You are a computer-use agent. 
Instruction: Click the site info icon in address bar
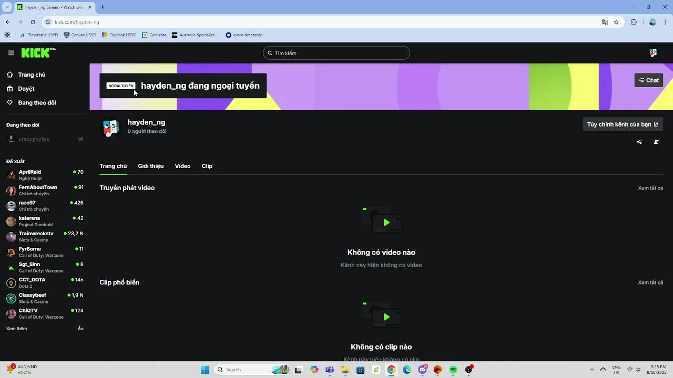click(x=48, y=22)
